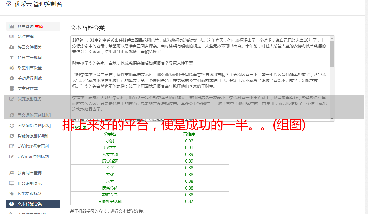Click the 0.91 confidence value
This screenshot has width=368, height=214.
[189, 148]
